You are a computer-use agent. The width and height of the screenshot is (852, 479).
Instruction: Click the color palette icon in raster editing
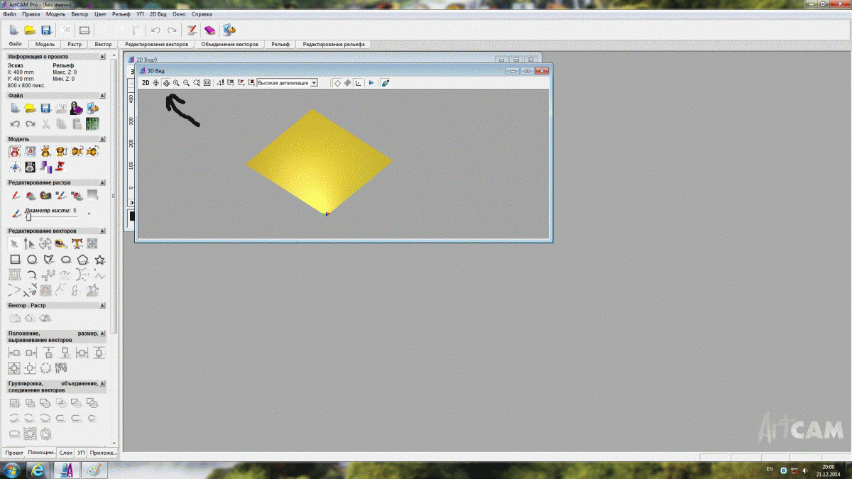46,195
